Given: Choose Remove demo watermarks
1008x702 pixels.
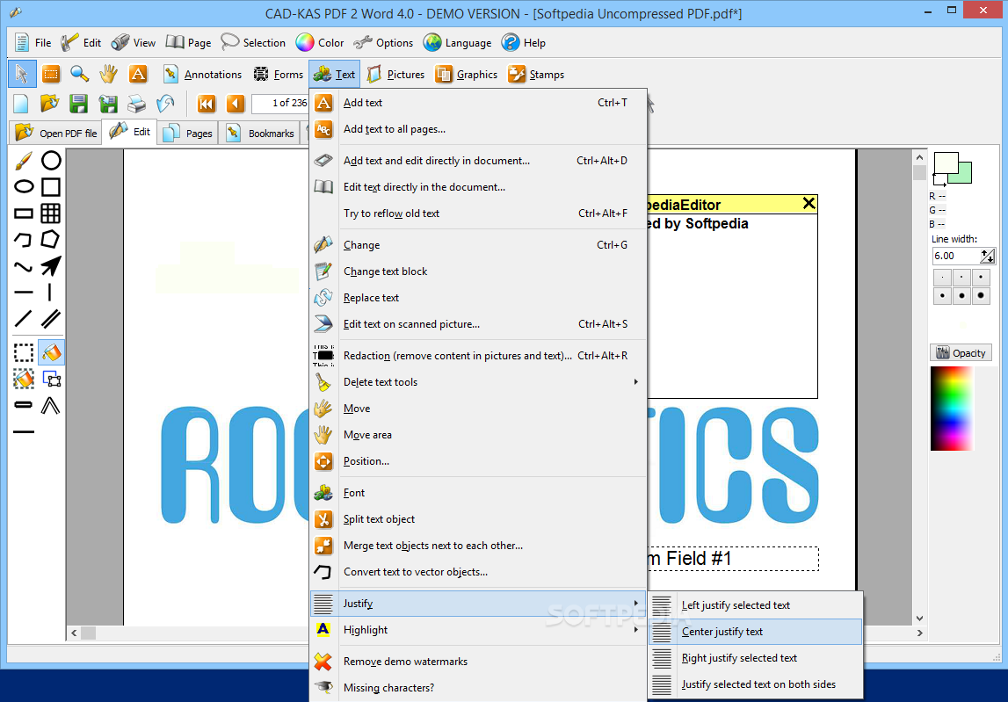Looking at the screenshot, I should (x=479, y=662).
